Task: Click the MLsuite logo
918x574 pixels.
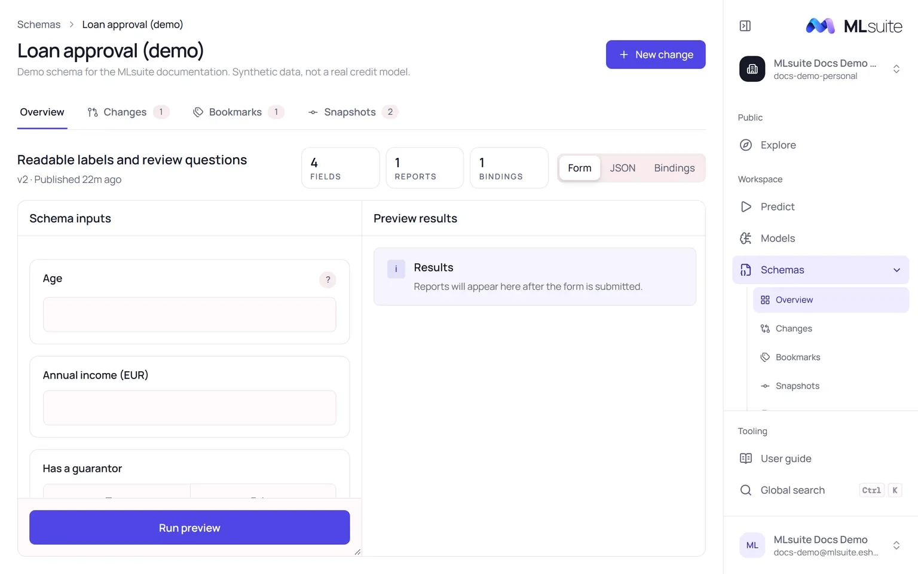Action: [853, 26]
